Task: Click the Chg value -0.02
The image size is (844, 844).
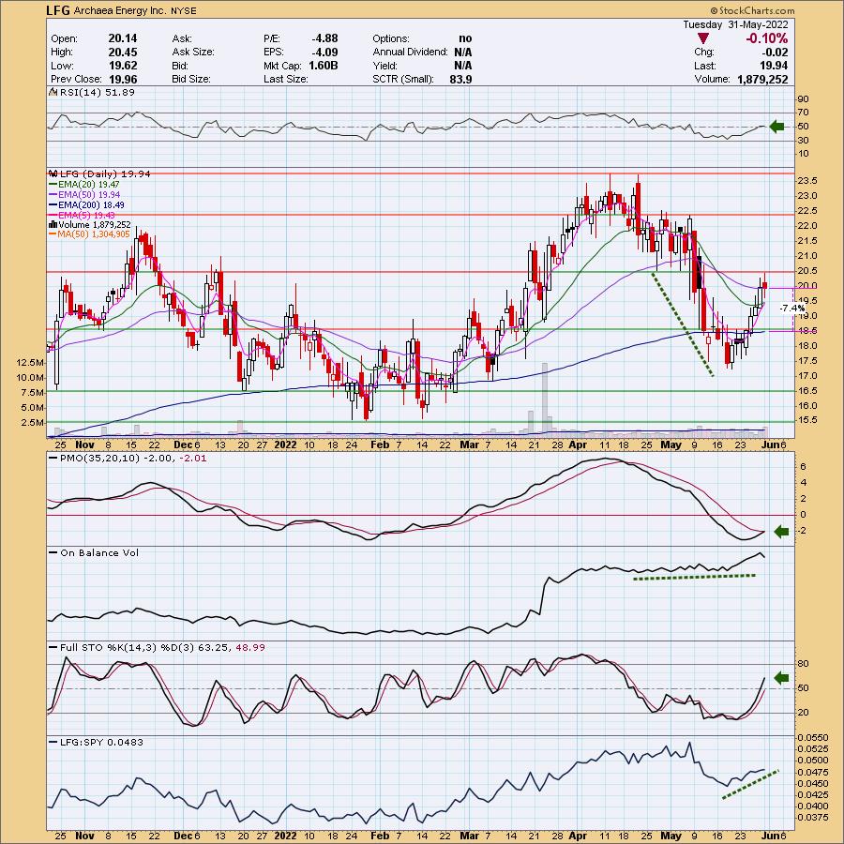Action: point(776,53)
